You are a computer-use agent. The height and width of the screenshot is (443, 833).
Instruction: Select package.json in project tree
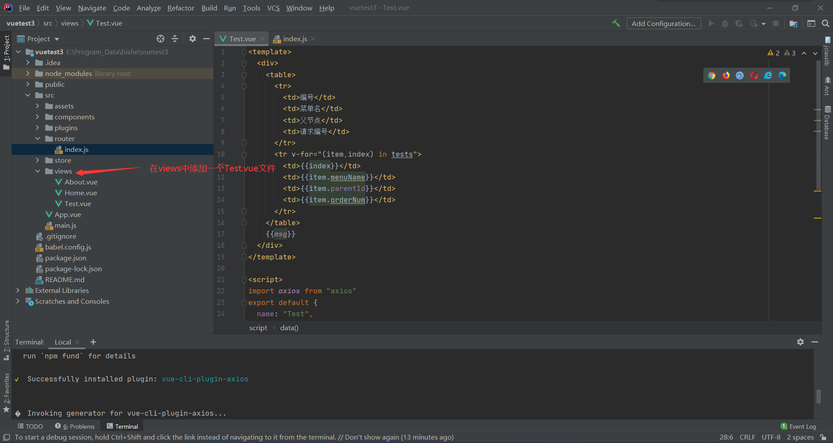pos(66,258)
